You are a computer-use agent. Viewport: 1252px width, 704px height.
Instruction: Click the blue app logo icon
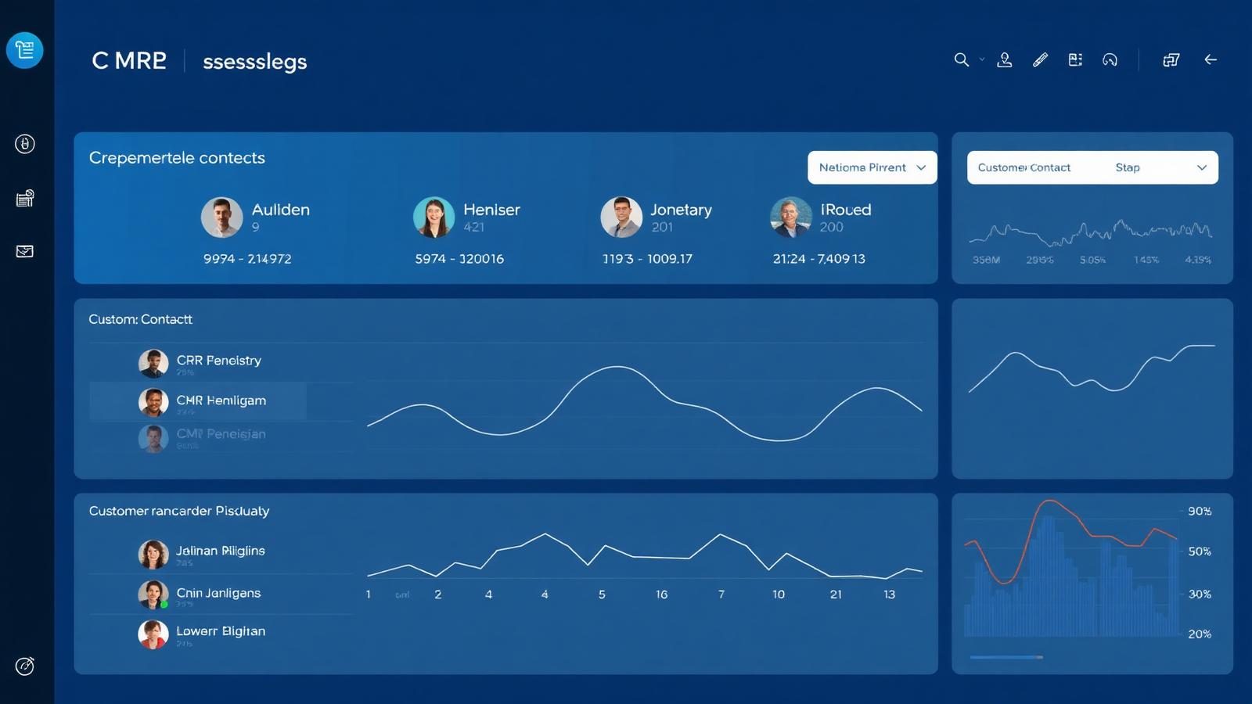point(24,50)
